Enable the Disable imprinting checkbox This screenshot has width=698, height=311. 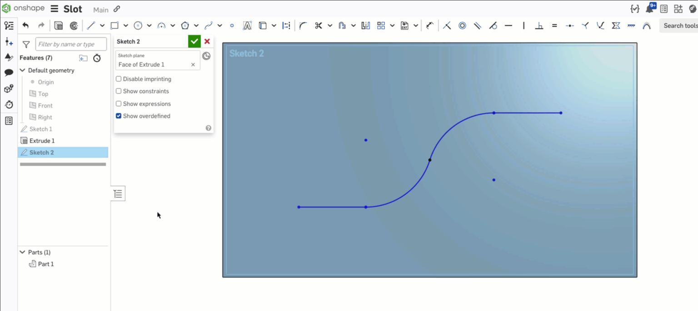118,79
